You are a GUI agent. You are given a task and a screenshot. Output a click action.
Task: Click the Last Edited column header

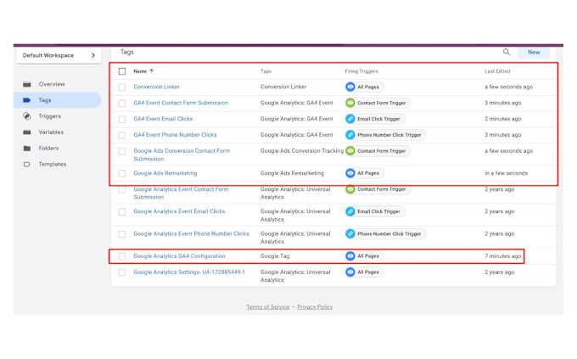tap(497, 71)
